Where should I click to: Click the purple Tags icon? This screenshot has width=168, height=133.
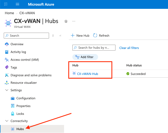pyautogui.click(x=7, y=67)
